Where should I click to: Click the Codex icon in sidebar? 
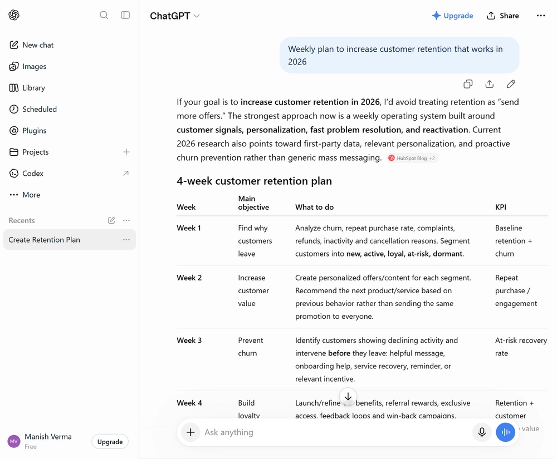(x=14, y=174)
